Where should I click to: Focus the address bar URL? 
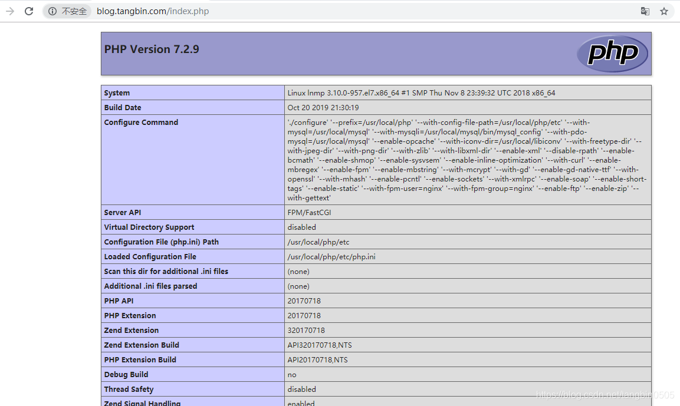tap(153, 11)
